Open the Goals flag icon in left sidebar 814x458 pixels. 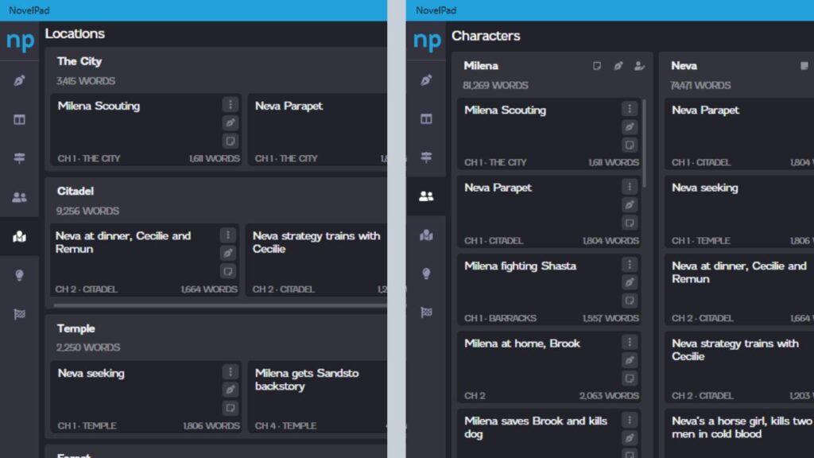[19, 314]
